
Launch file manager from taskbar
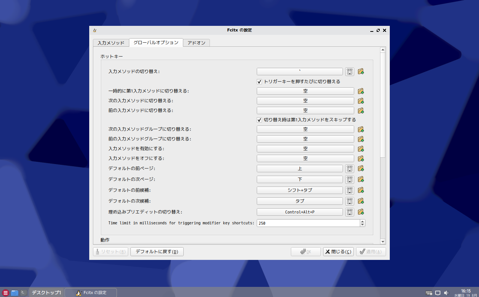(15, 293)
